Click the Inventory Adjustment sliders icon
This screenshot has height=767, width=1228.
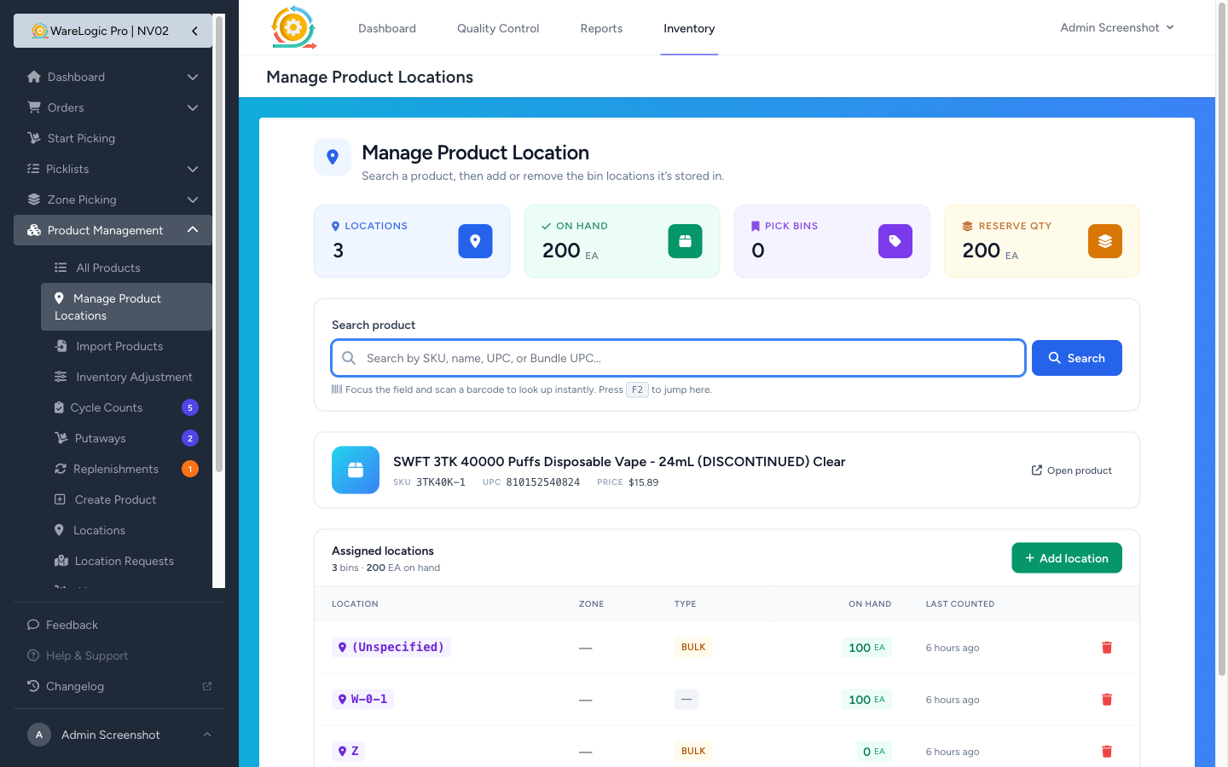[x=61, y=377]
